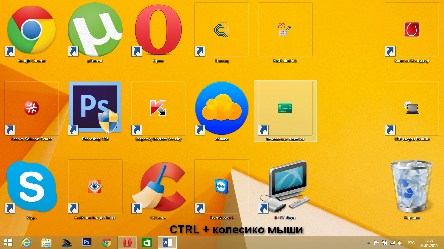Click the Lenovo scanner-like taskbar icon

[x=67, y=243]
